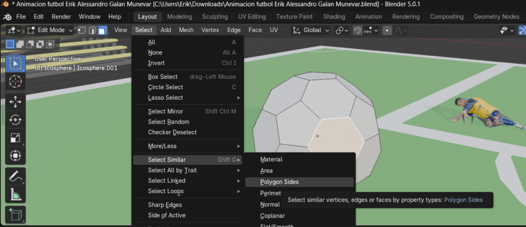Open the Mesh menu

186,30
